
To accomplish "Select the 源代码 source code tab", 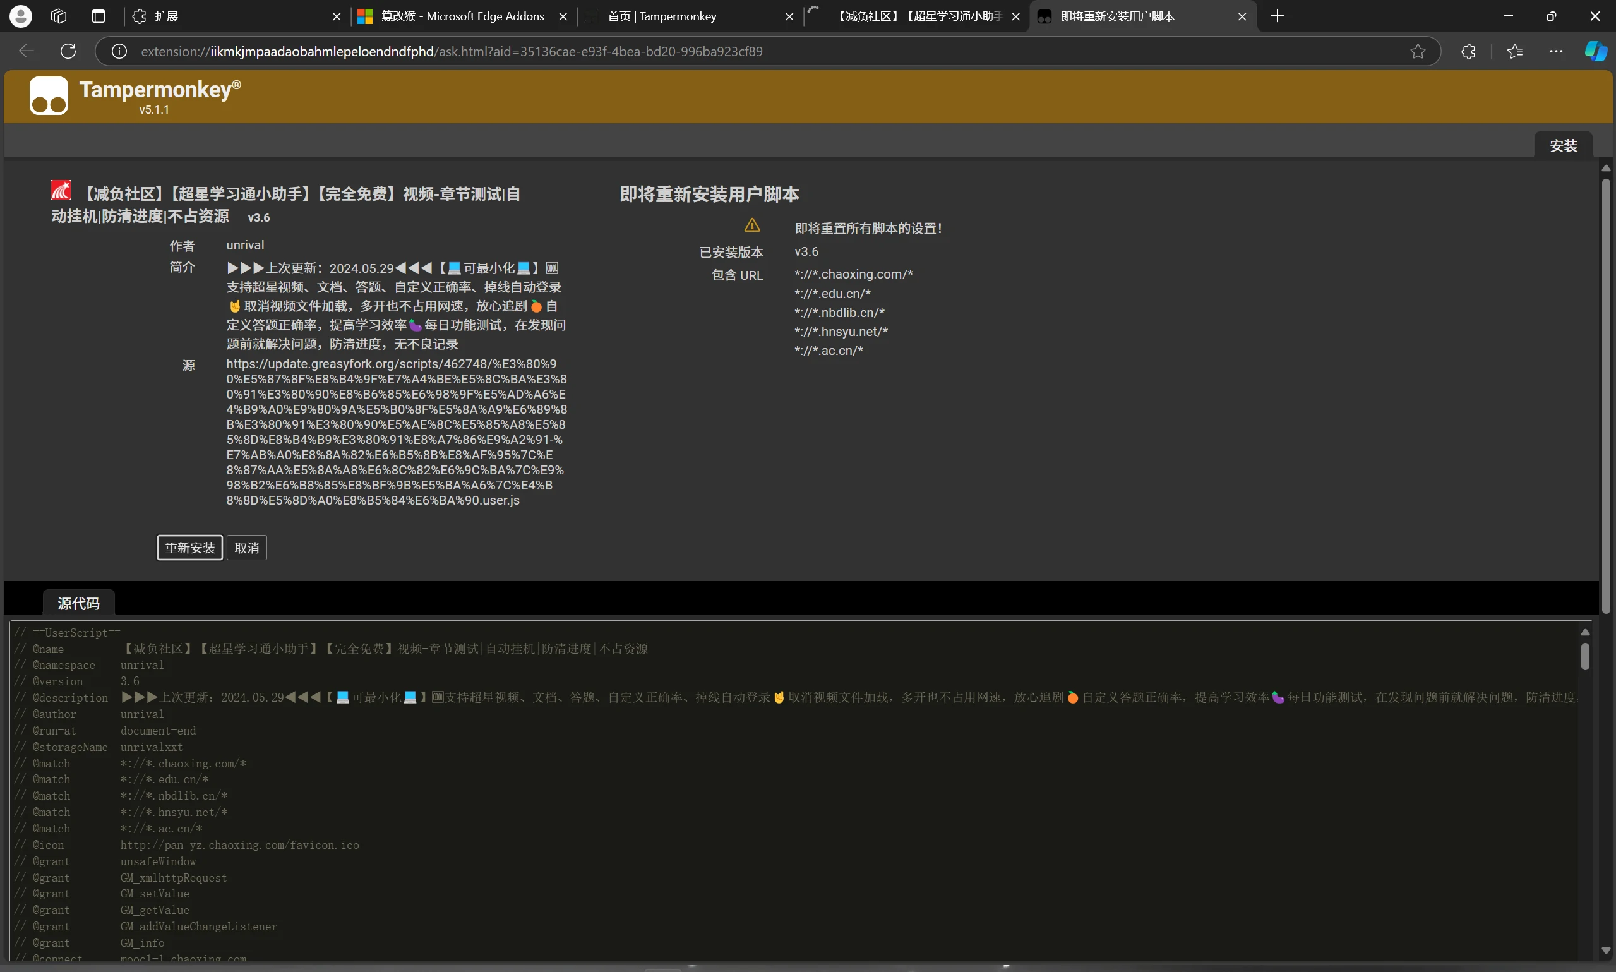I will tap(78, 603).
